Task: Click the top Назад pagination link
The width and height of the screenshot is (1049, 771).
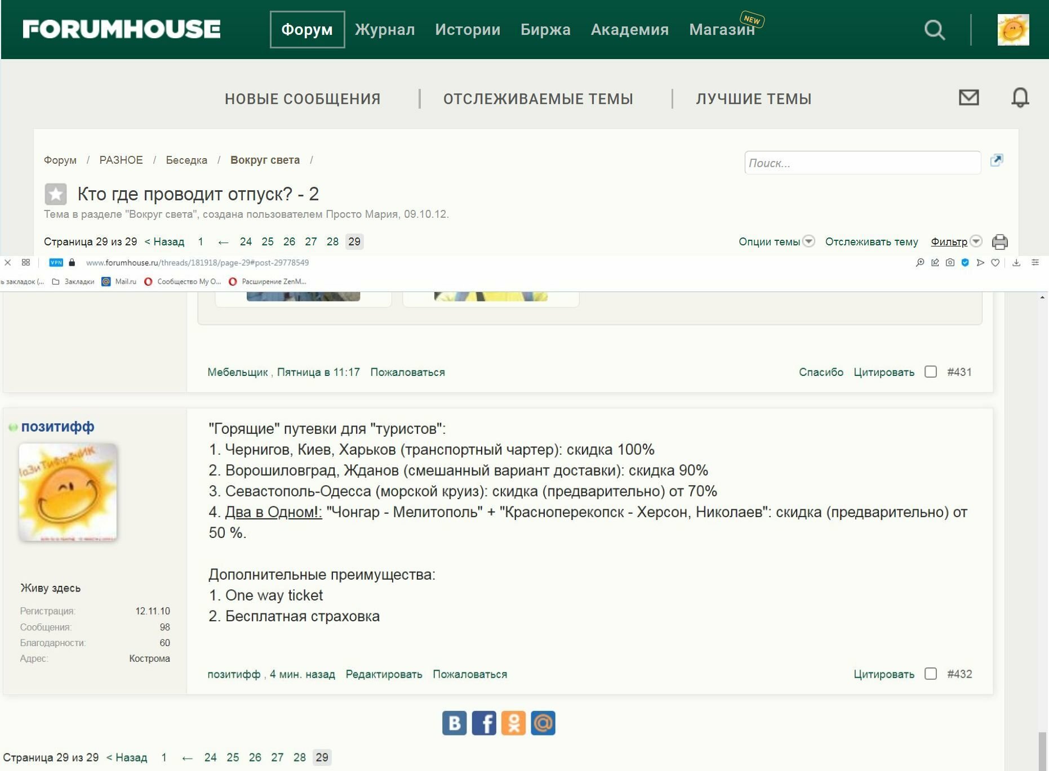Action: (165, 241)
